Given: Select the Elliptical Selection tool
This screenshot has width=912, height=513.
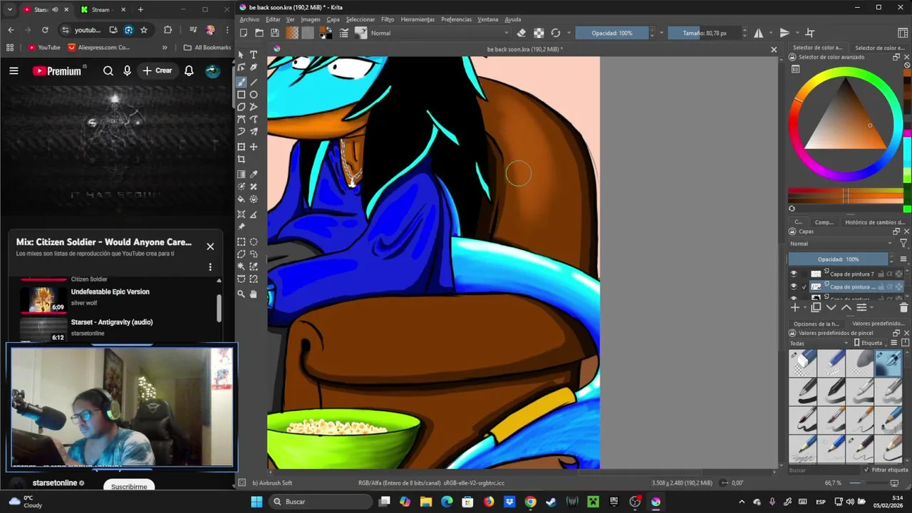Looking at the screenshot, I should click(x=254, y=242).
